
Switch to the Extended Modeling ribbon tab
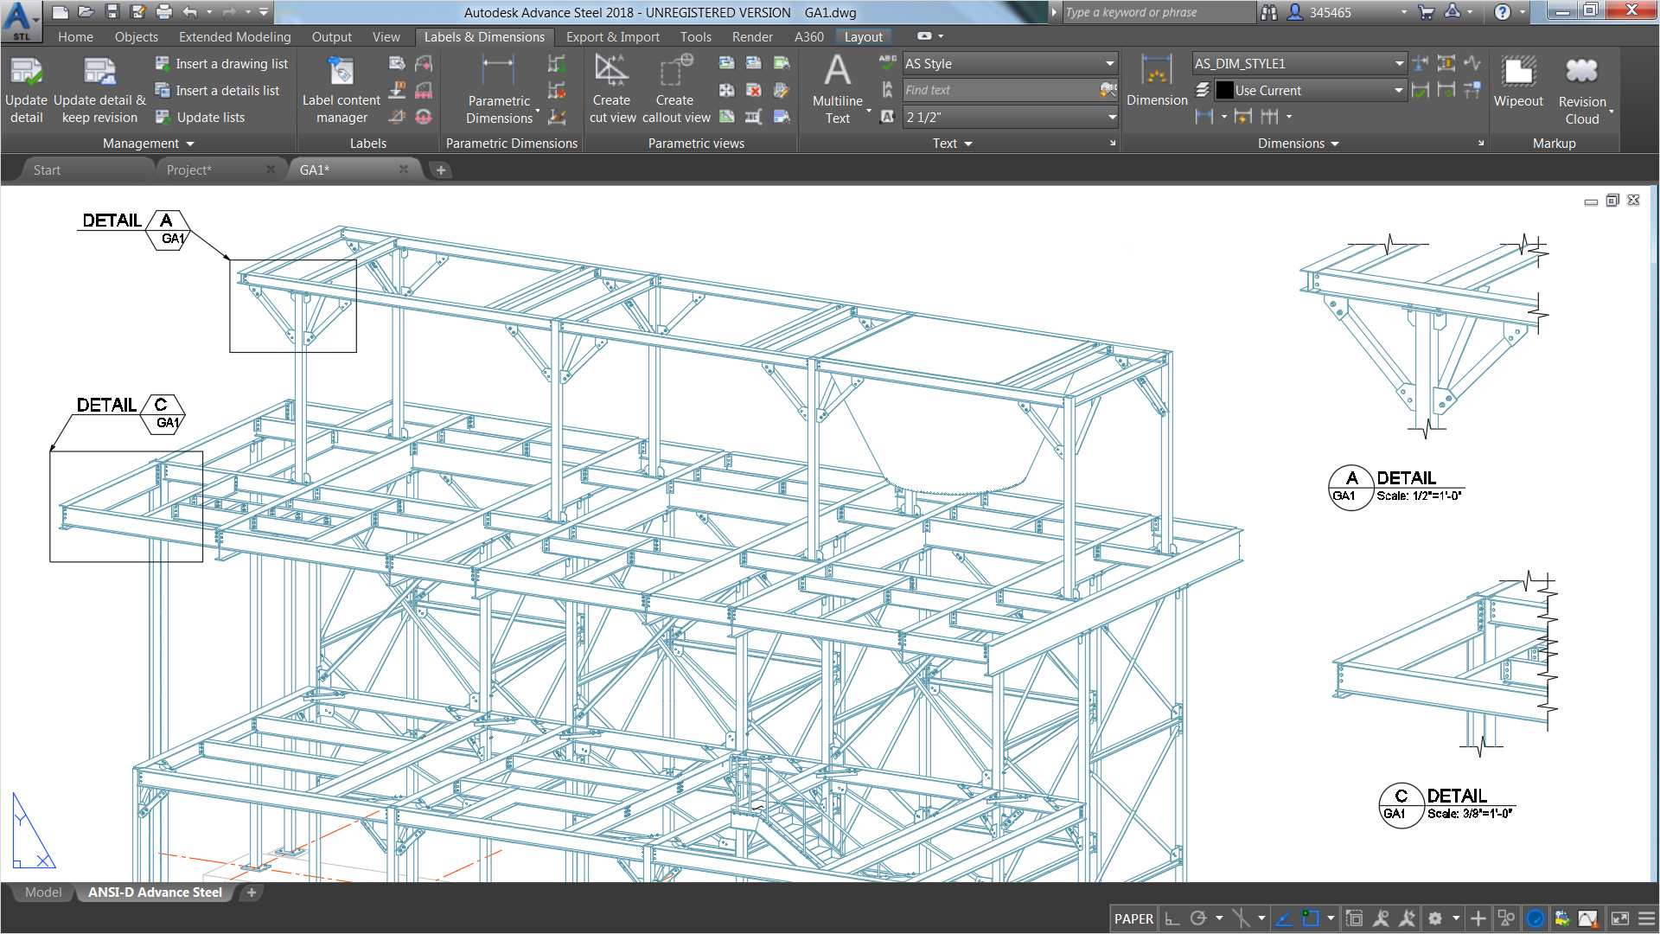(x=234, y=36)
